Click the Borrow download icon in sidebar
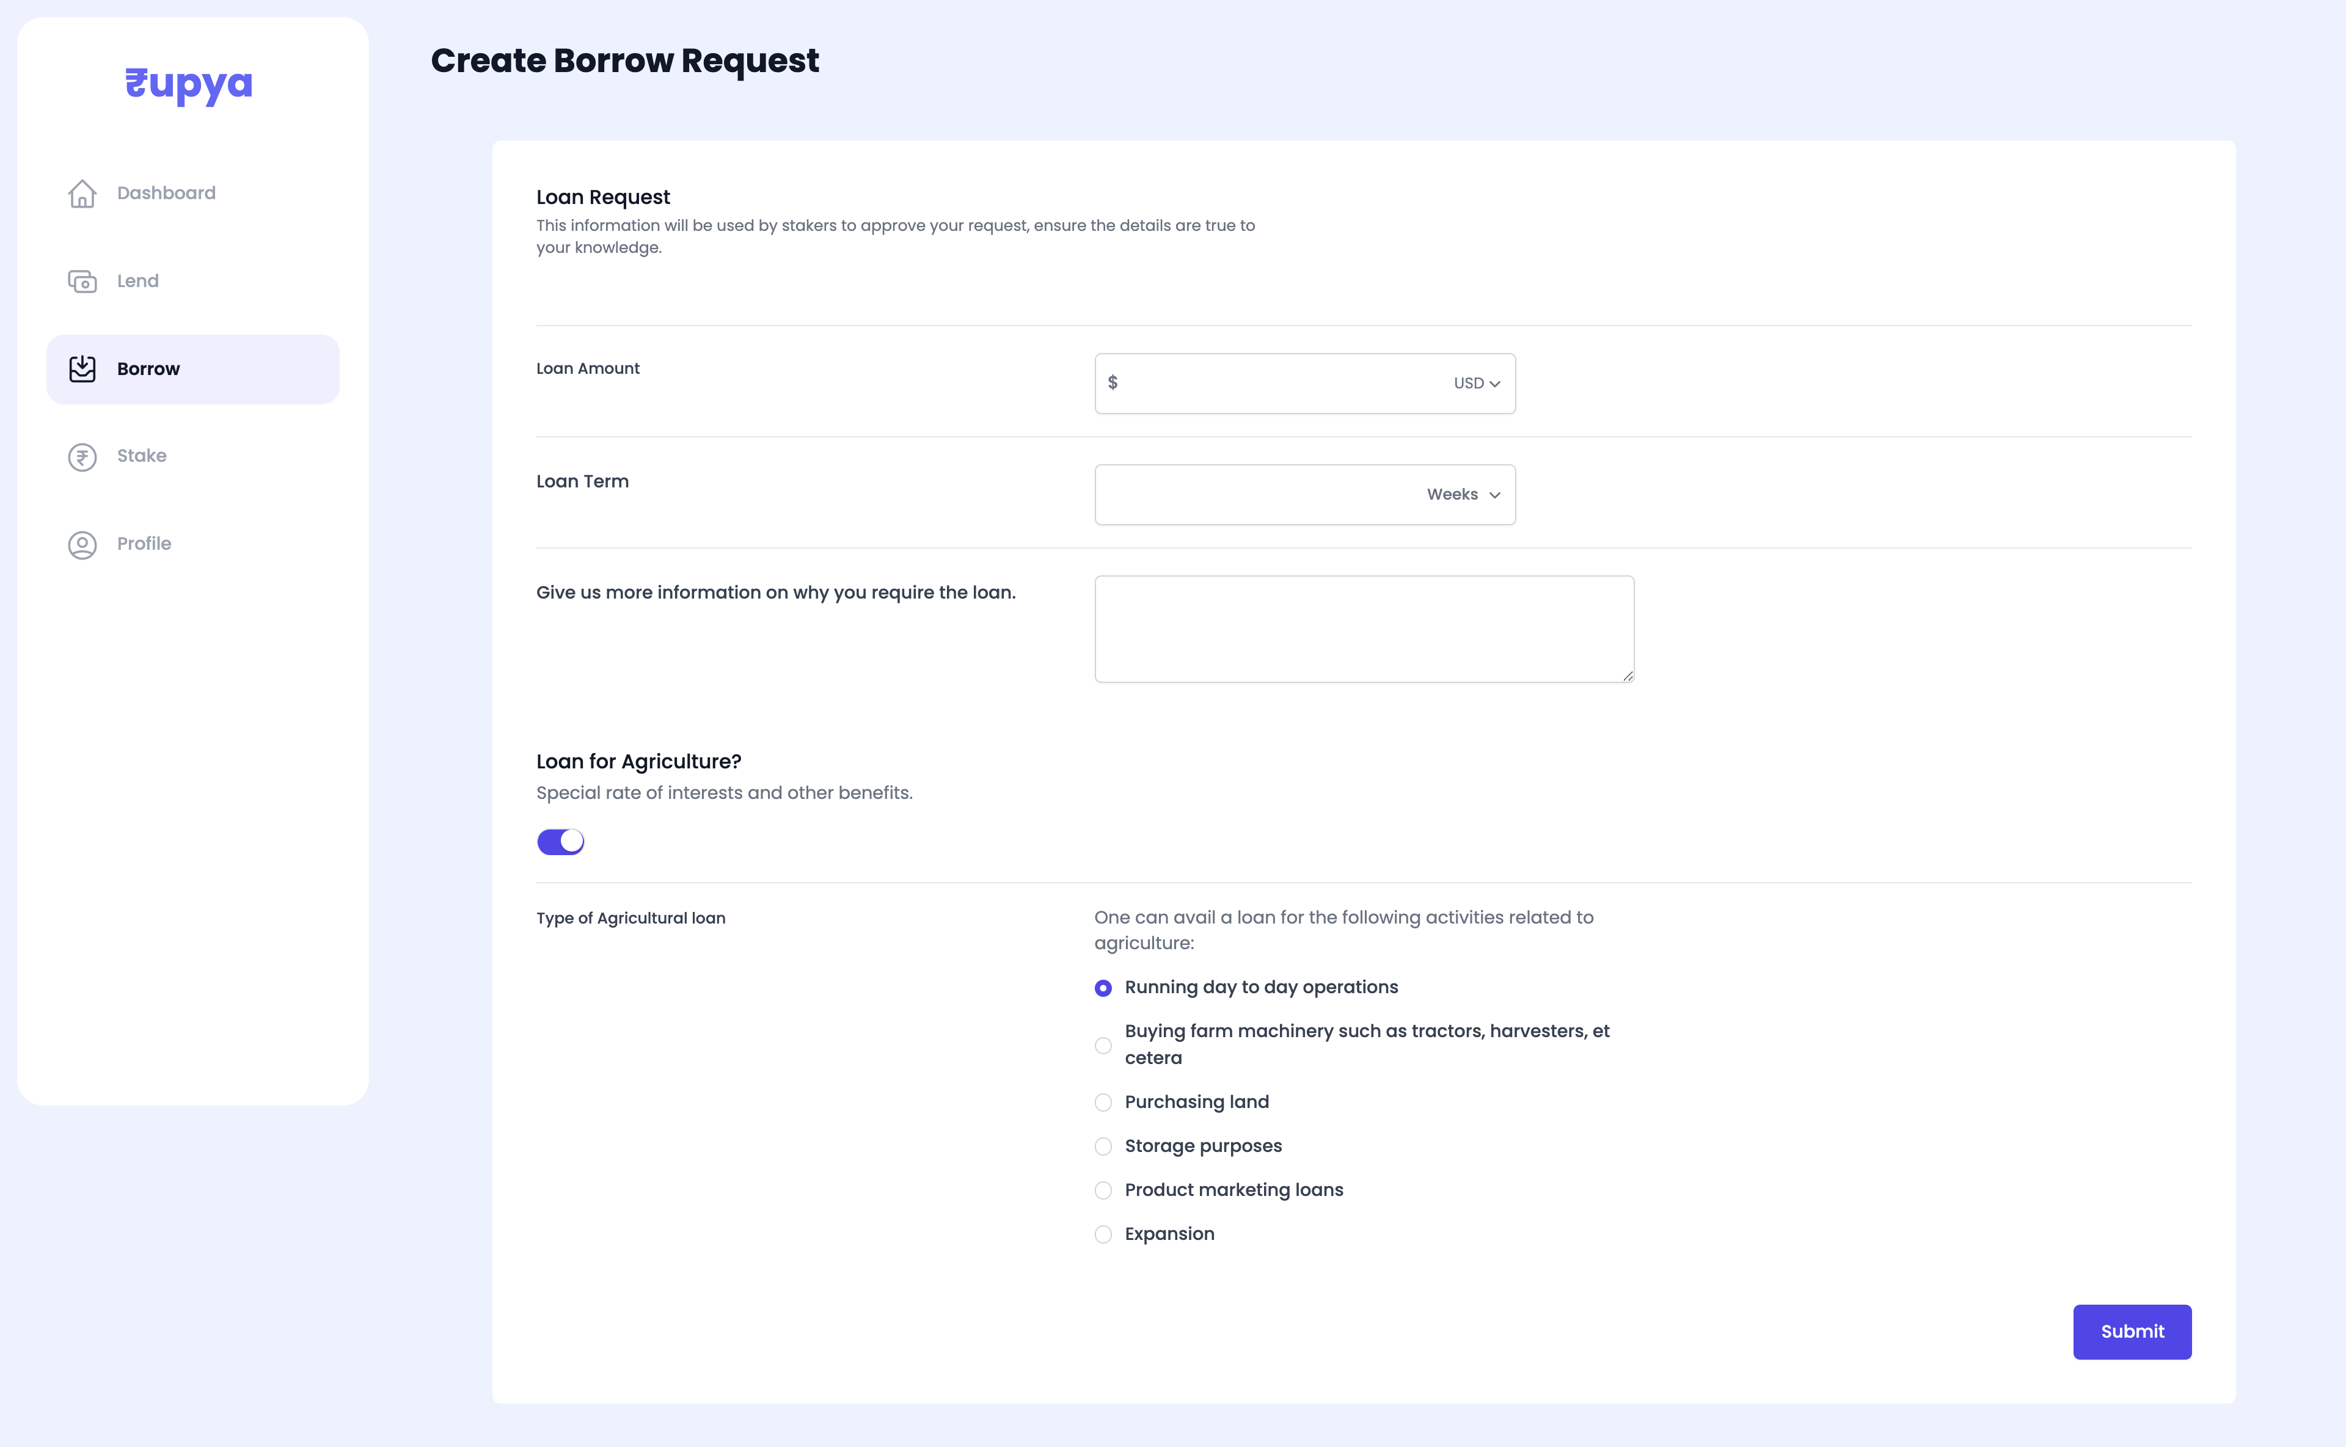 82,368
